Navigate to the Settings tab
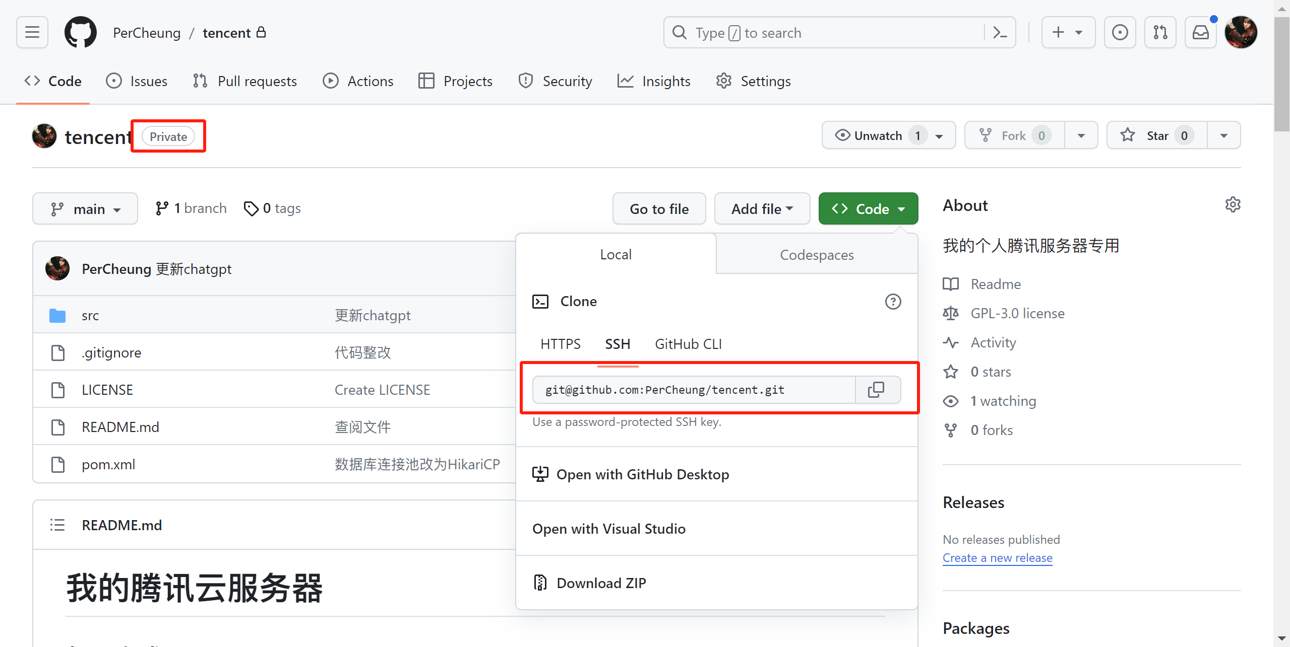This screenshot has width=1290, height=647. (752, 81)
